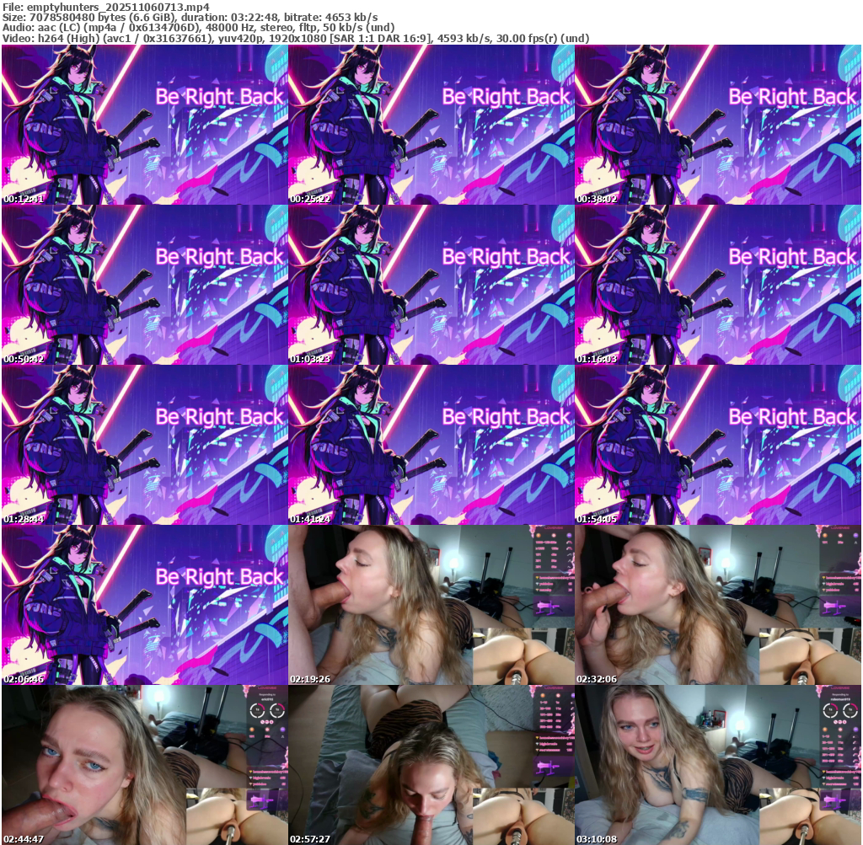Open the frame timestamped 02:57:27

coord(431,765)
